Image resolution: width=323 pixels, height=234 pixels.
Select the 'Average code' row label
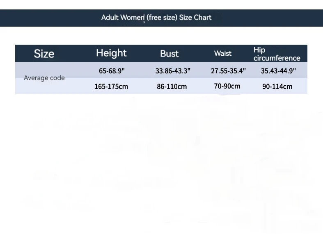coord(44,78)
